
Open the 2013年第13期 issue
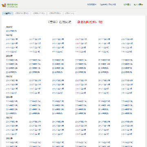click(x=127, y=126)
